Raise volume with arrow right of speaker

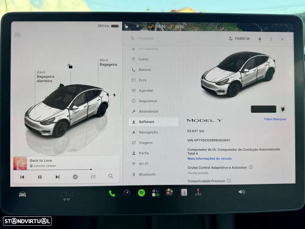pyautogui.click(x=254, y=192)
